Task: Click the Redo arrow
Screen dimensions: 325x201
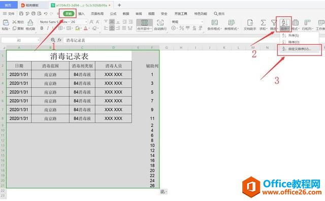Action: pyautogui.click(x=52, y=14)
